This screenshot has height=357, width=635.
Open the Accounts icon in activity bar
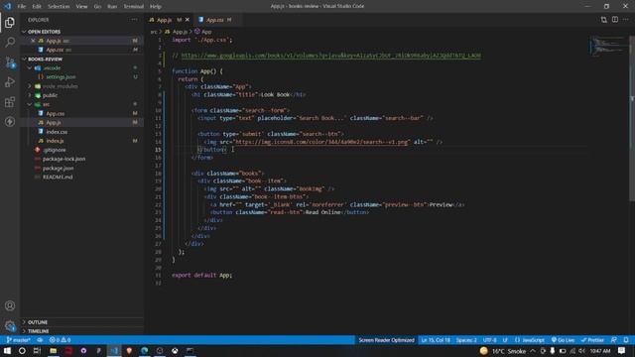click(10, 305)
